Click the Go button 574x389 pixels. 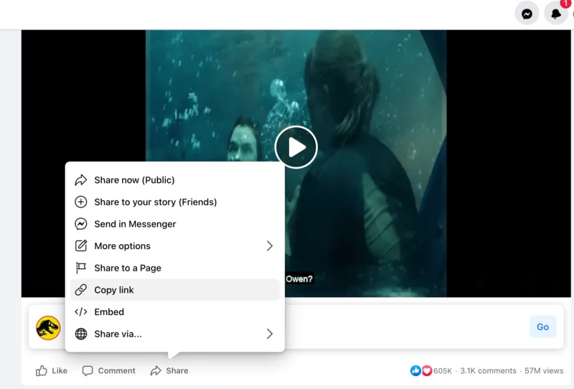coord(542,327)
